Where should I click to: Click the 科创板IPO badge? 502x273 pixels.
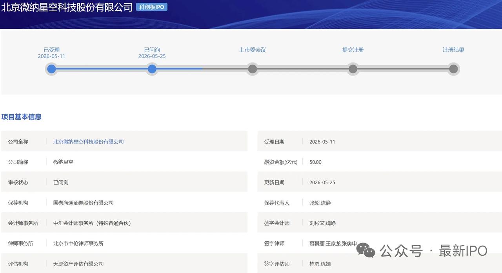(x=152, y=7)
